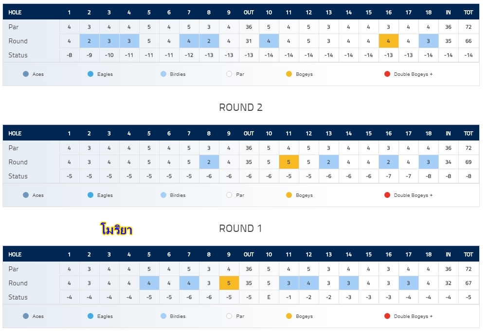Click the Aces legend dot in Round 1
Screen dimensions: 488x333
(26, 316)
